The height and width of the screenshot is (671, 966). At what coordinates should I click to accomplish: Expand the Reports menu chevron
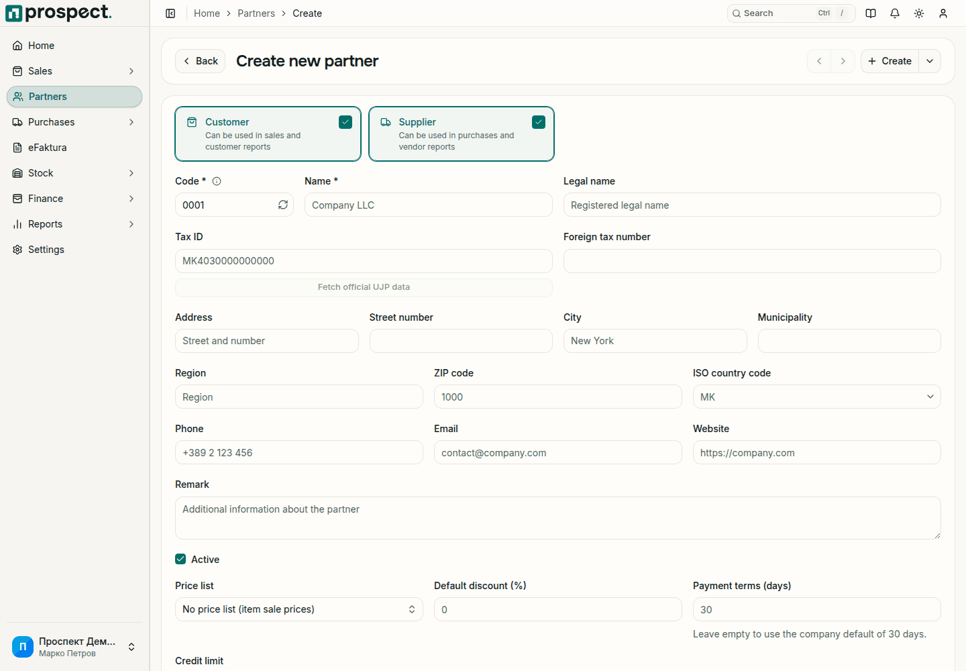coord(131,224)
